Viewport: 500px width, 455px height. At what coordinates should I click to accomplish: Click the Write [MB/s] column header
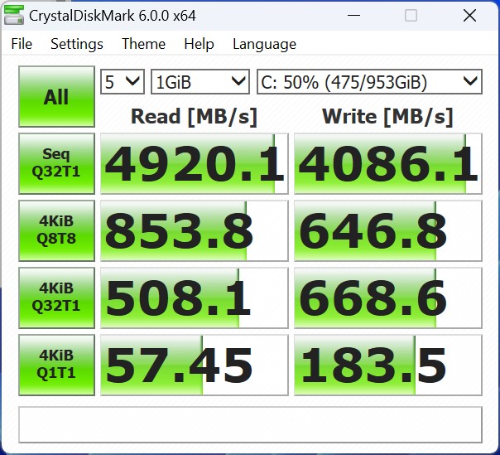coord(387,117)
